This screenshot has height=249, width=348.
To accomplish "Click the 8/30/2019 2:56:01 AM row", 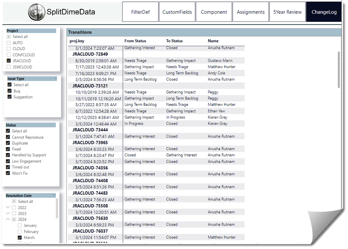I will pos(156,61).
